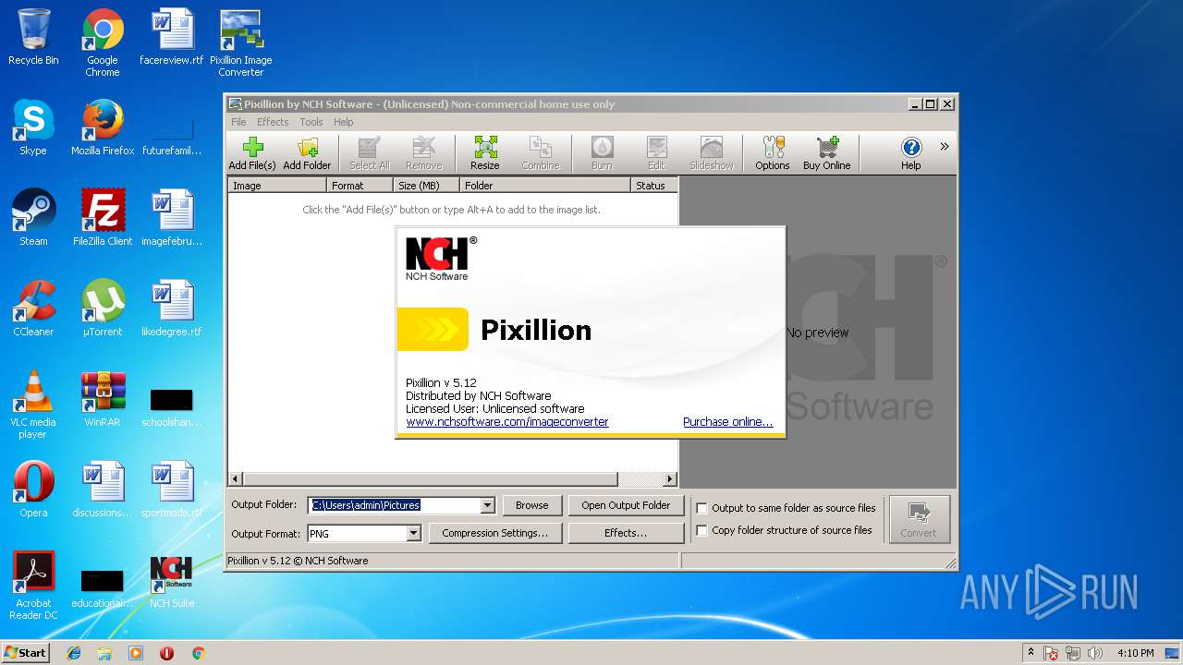Open Help from the toolbar
1183x665 pixels.
point(910,153)
